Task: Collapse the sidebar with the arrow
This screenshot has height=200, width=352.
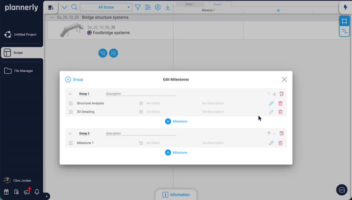Action: coord(47,196)
